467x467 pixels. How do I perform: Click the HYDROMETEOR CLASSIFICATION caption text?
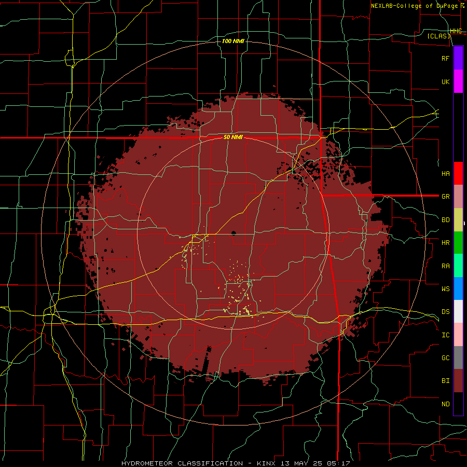pyautogui.click(x=182, y=463)
